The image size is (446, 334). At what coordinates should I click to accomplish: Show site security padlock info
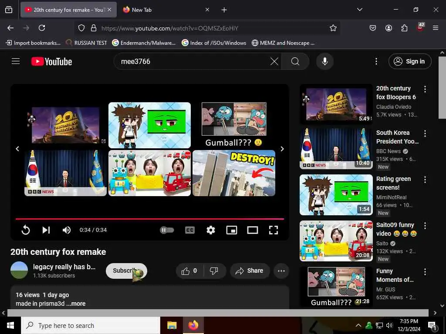(x=94, y=28)
